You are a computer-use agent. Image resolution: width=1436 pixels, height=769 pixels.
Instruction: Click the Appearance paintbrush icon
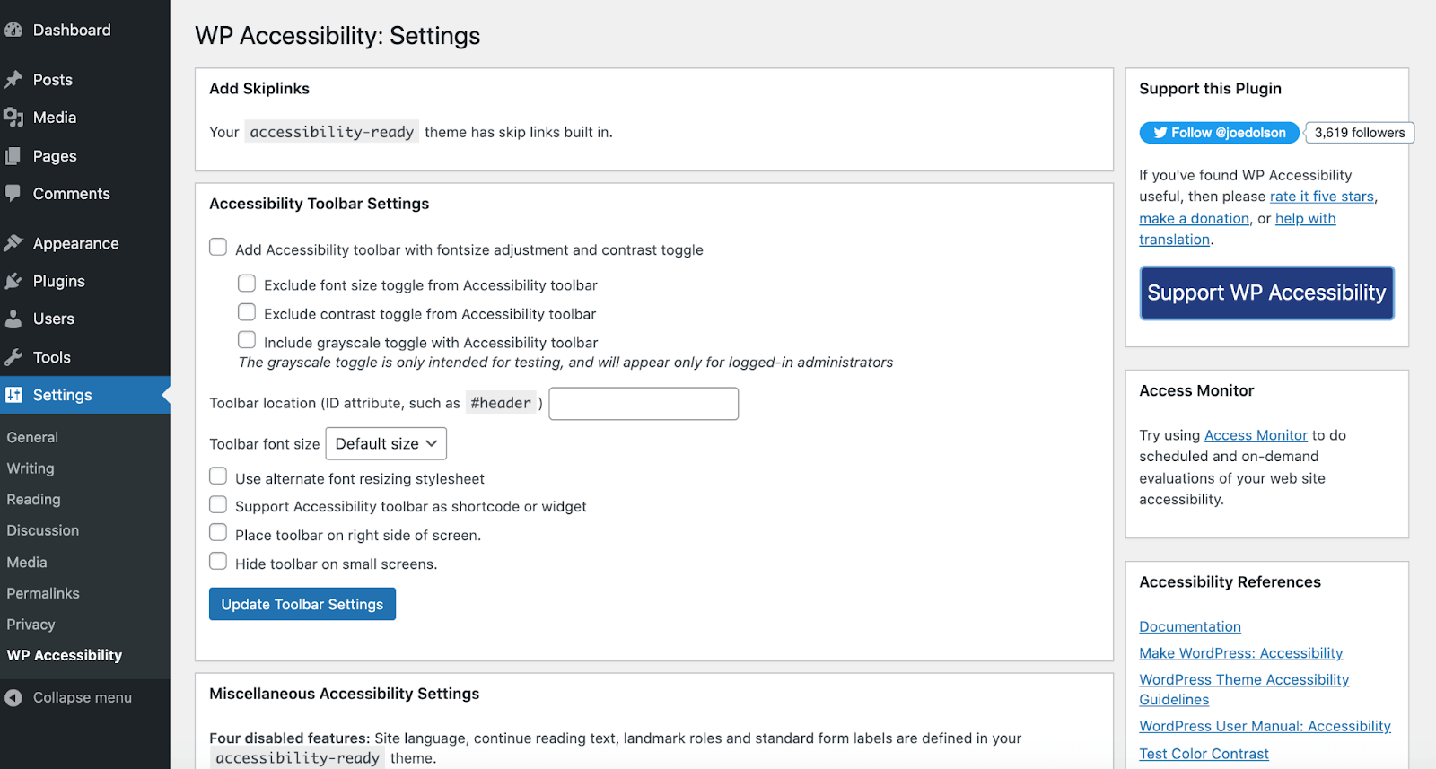coord(13,243)
